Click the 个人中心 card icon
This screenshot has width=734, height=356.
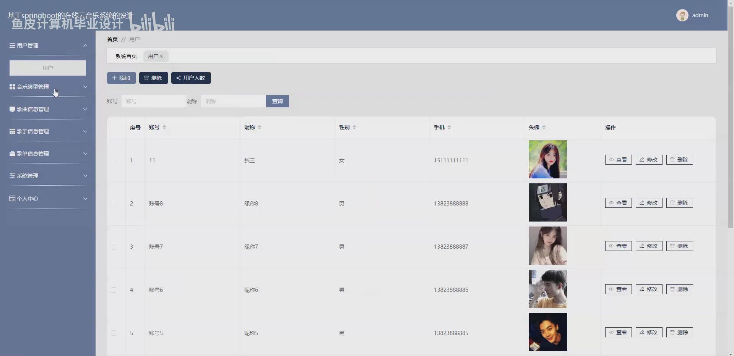click(12, 199)
